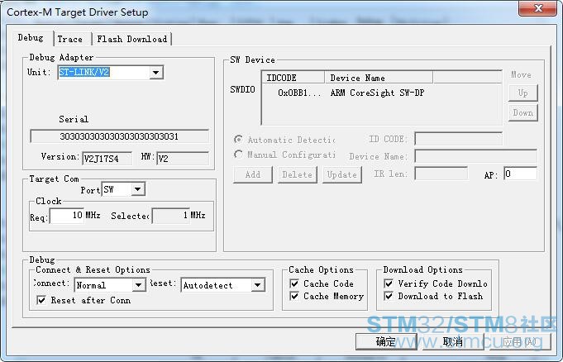The image size is (563, 362).
Task: Click the Update device button
Action: point(341,174)
